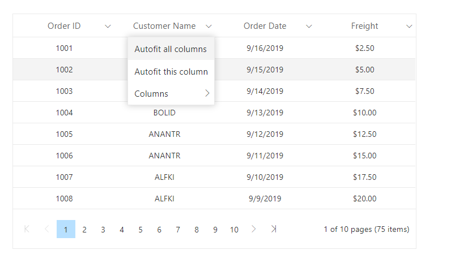The height and width of the screenshot is (263, 468).
Task: Select current page 1 button
Action: pyautogui.click(x=66, y=230)
